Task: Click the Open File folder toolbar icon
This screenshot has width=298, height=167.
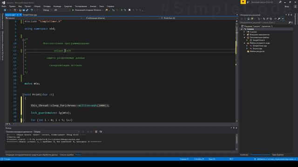Action: [20, 10]
